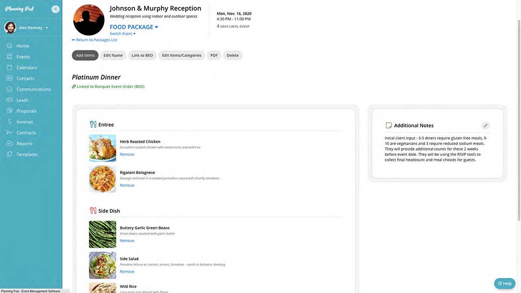This screenshot has height=293, width=521.
Task: Open Proposals from sidebar
Action: (x=26, y=111)
